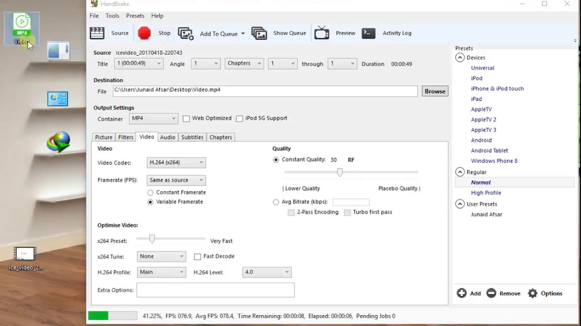
Task: Select the pie chart desktop shortcut icon
Action: pos(58,99)
